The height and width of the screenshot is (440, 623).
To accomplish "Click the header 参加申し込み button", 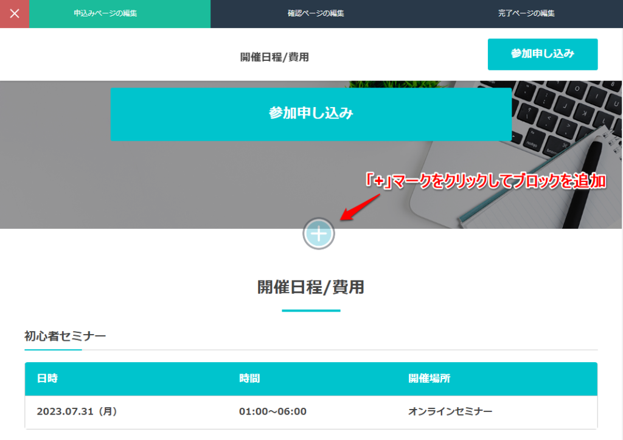I will (x=543, y=54).
